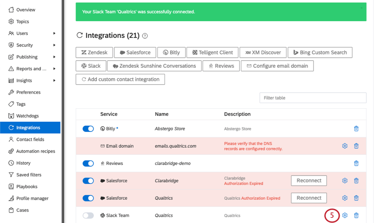Viewport: 374px width, 223px height.
Task: Select Integrations in the sidebar
Action: tap(30, 128)
